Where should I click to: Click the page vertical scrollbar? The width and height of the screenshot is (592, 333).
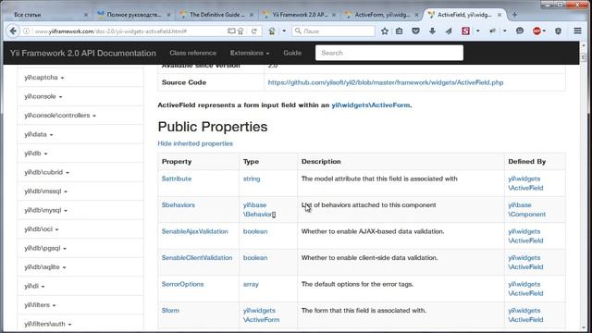click(x=584, y=189)
